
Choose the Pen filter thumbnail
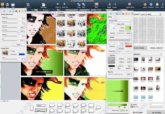[81, 23]
